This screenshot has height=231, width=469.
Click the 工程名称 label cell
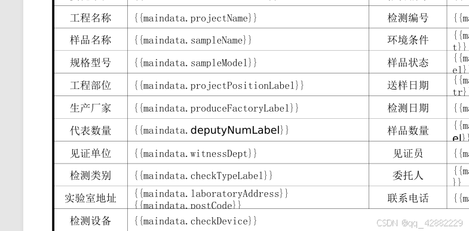coord(91,17)
